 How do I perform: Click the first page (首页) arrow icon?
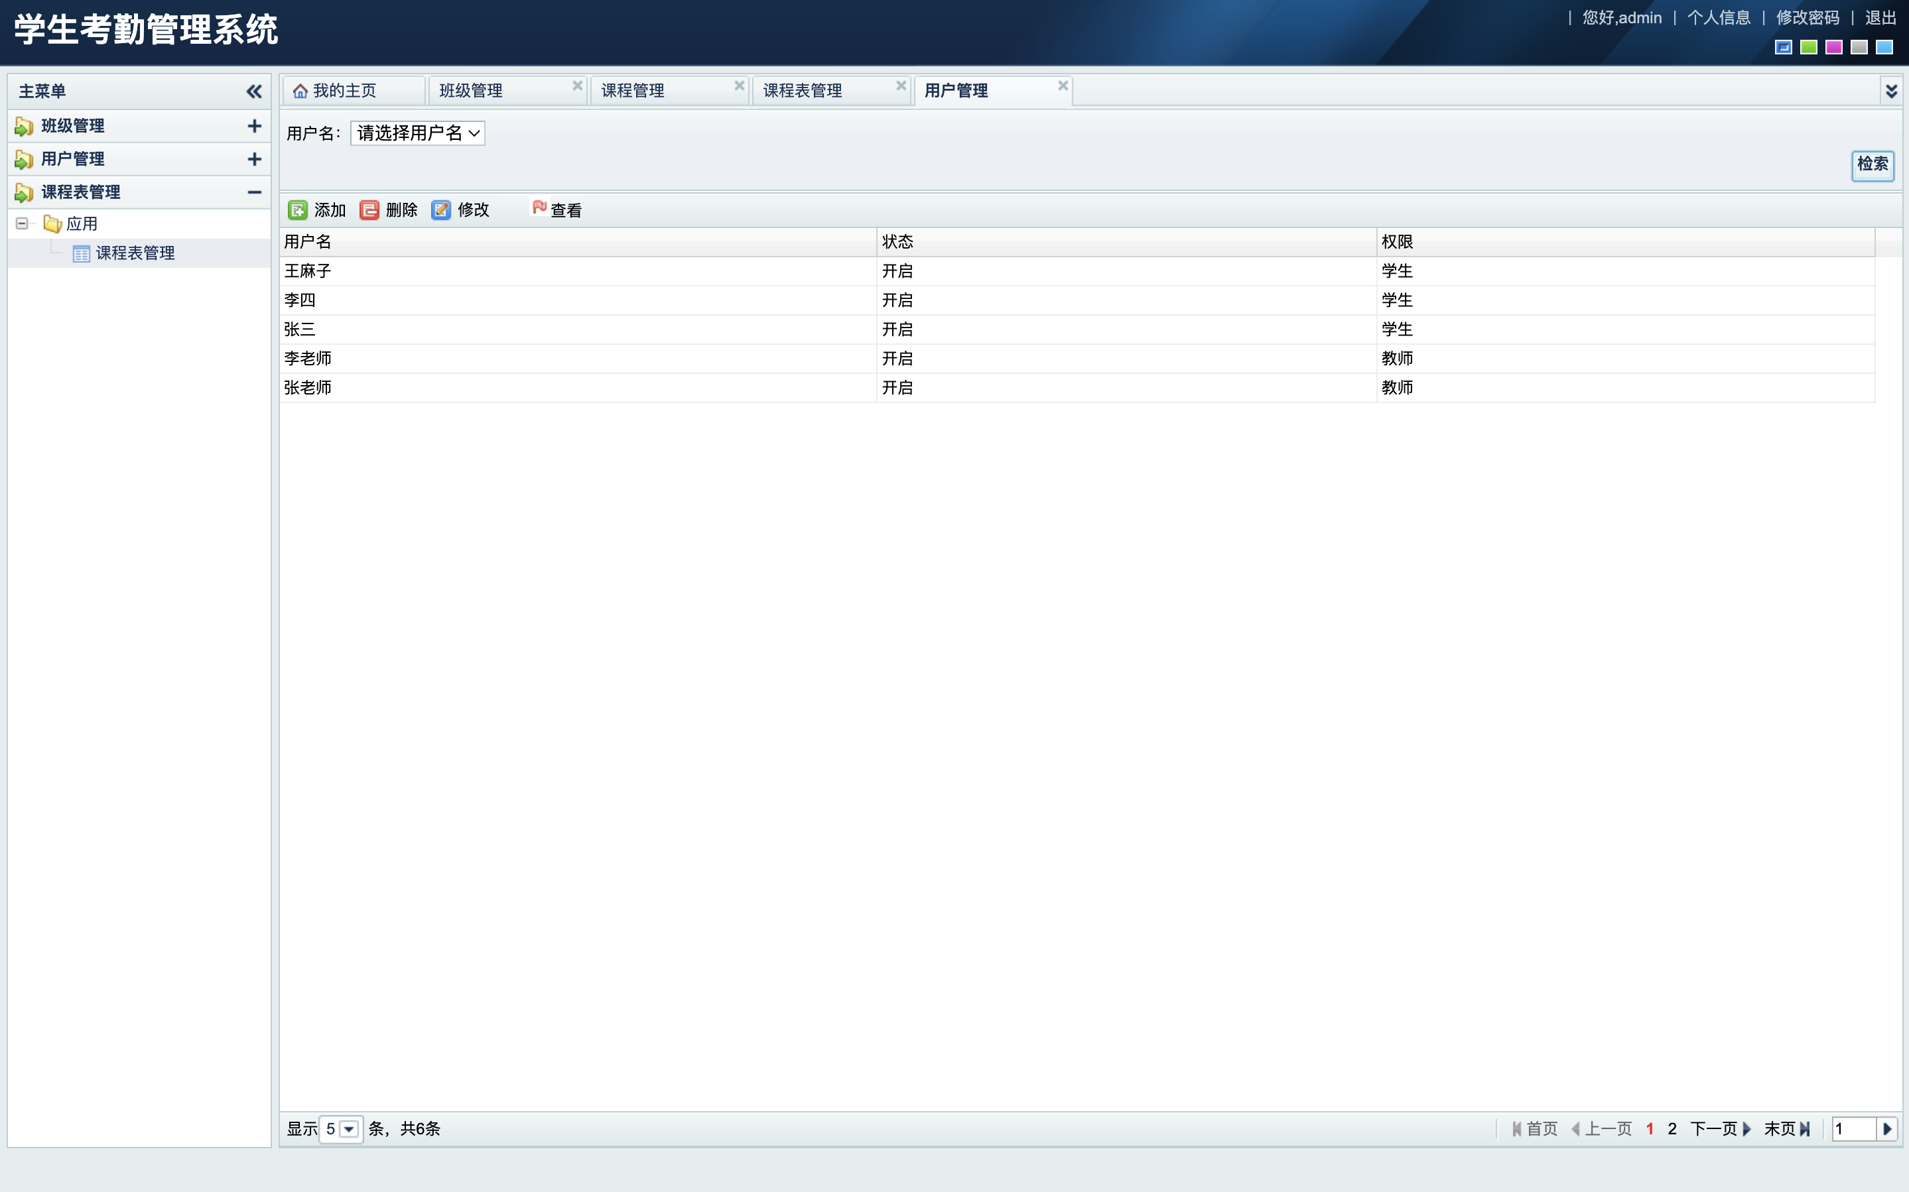point(1516,1129)
